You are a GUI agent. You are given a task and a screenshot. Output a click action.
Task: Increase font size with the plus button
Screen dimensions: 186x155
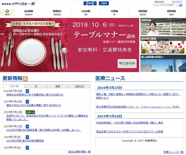[x=95, y=3]
